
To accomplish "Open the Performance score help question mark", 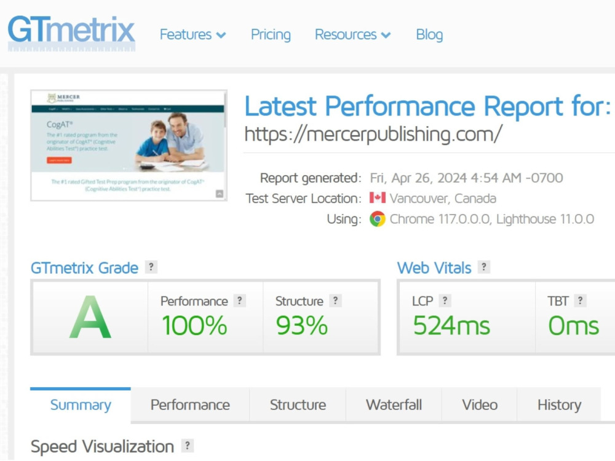I will (239, 301).
